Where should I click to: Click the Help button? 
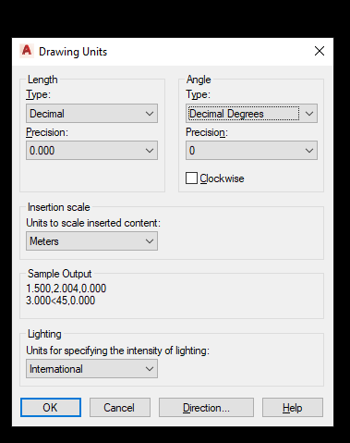pos(293,408)
